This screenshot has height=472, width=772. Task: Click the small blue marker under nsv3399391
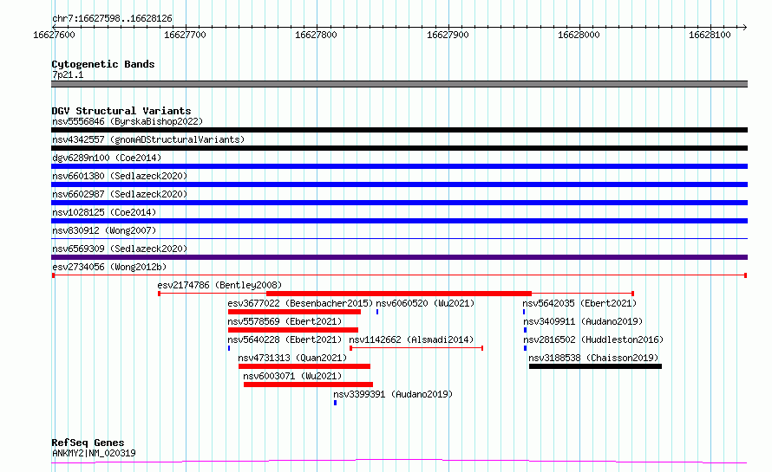[x=336, y=403]
